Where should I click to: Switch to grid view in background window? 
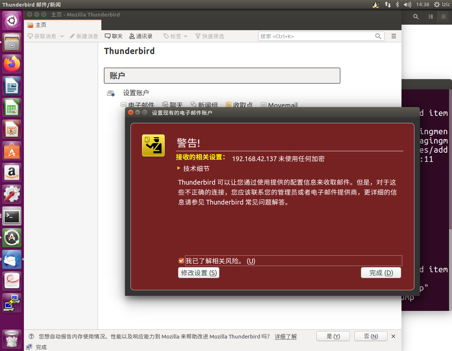point(443,17)
